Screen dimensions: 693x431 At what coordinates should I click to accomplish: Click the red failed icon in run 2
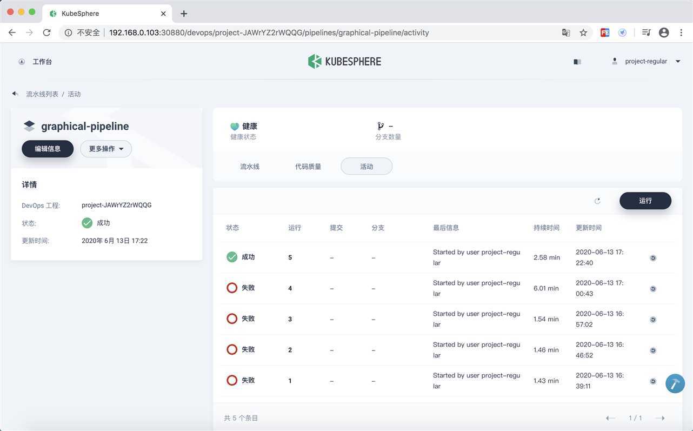click(232, 350)
